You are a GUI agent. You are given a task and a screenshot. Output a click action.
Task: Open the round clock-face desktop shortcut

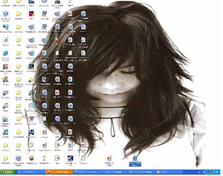point(31,106)
